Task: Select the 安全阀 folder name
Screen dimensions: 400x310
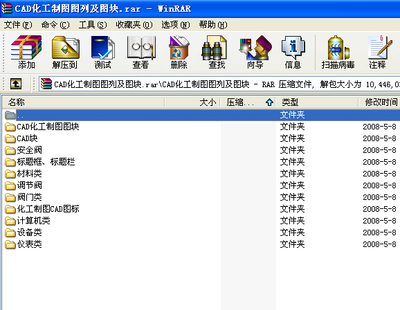Action: [29, 150]
